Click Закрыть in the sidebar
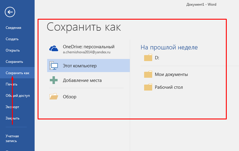This screenshot has width=239, height=151. pyautogui.click(x=13, y=118)
